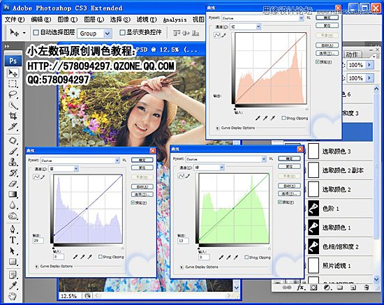Open the 滤镜(T) menu

tap(147, 20)
